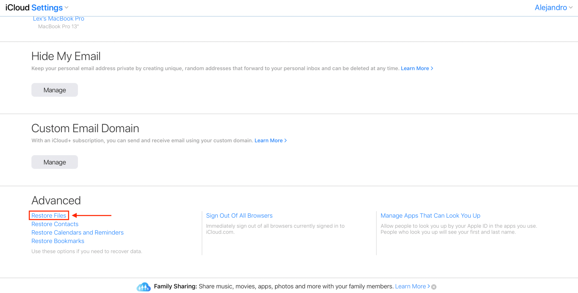Click the Family Sharing cloud icon
This screenshot has width=578, height=293.
pos(144,286)
